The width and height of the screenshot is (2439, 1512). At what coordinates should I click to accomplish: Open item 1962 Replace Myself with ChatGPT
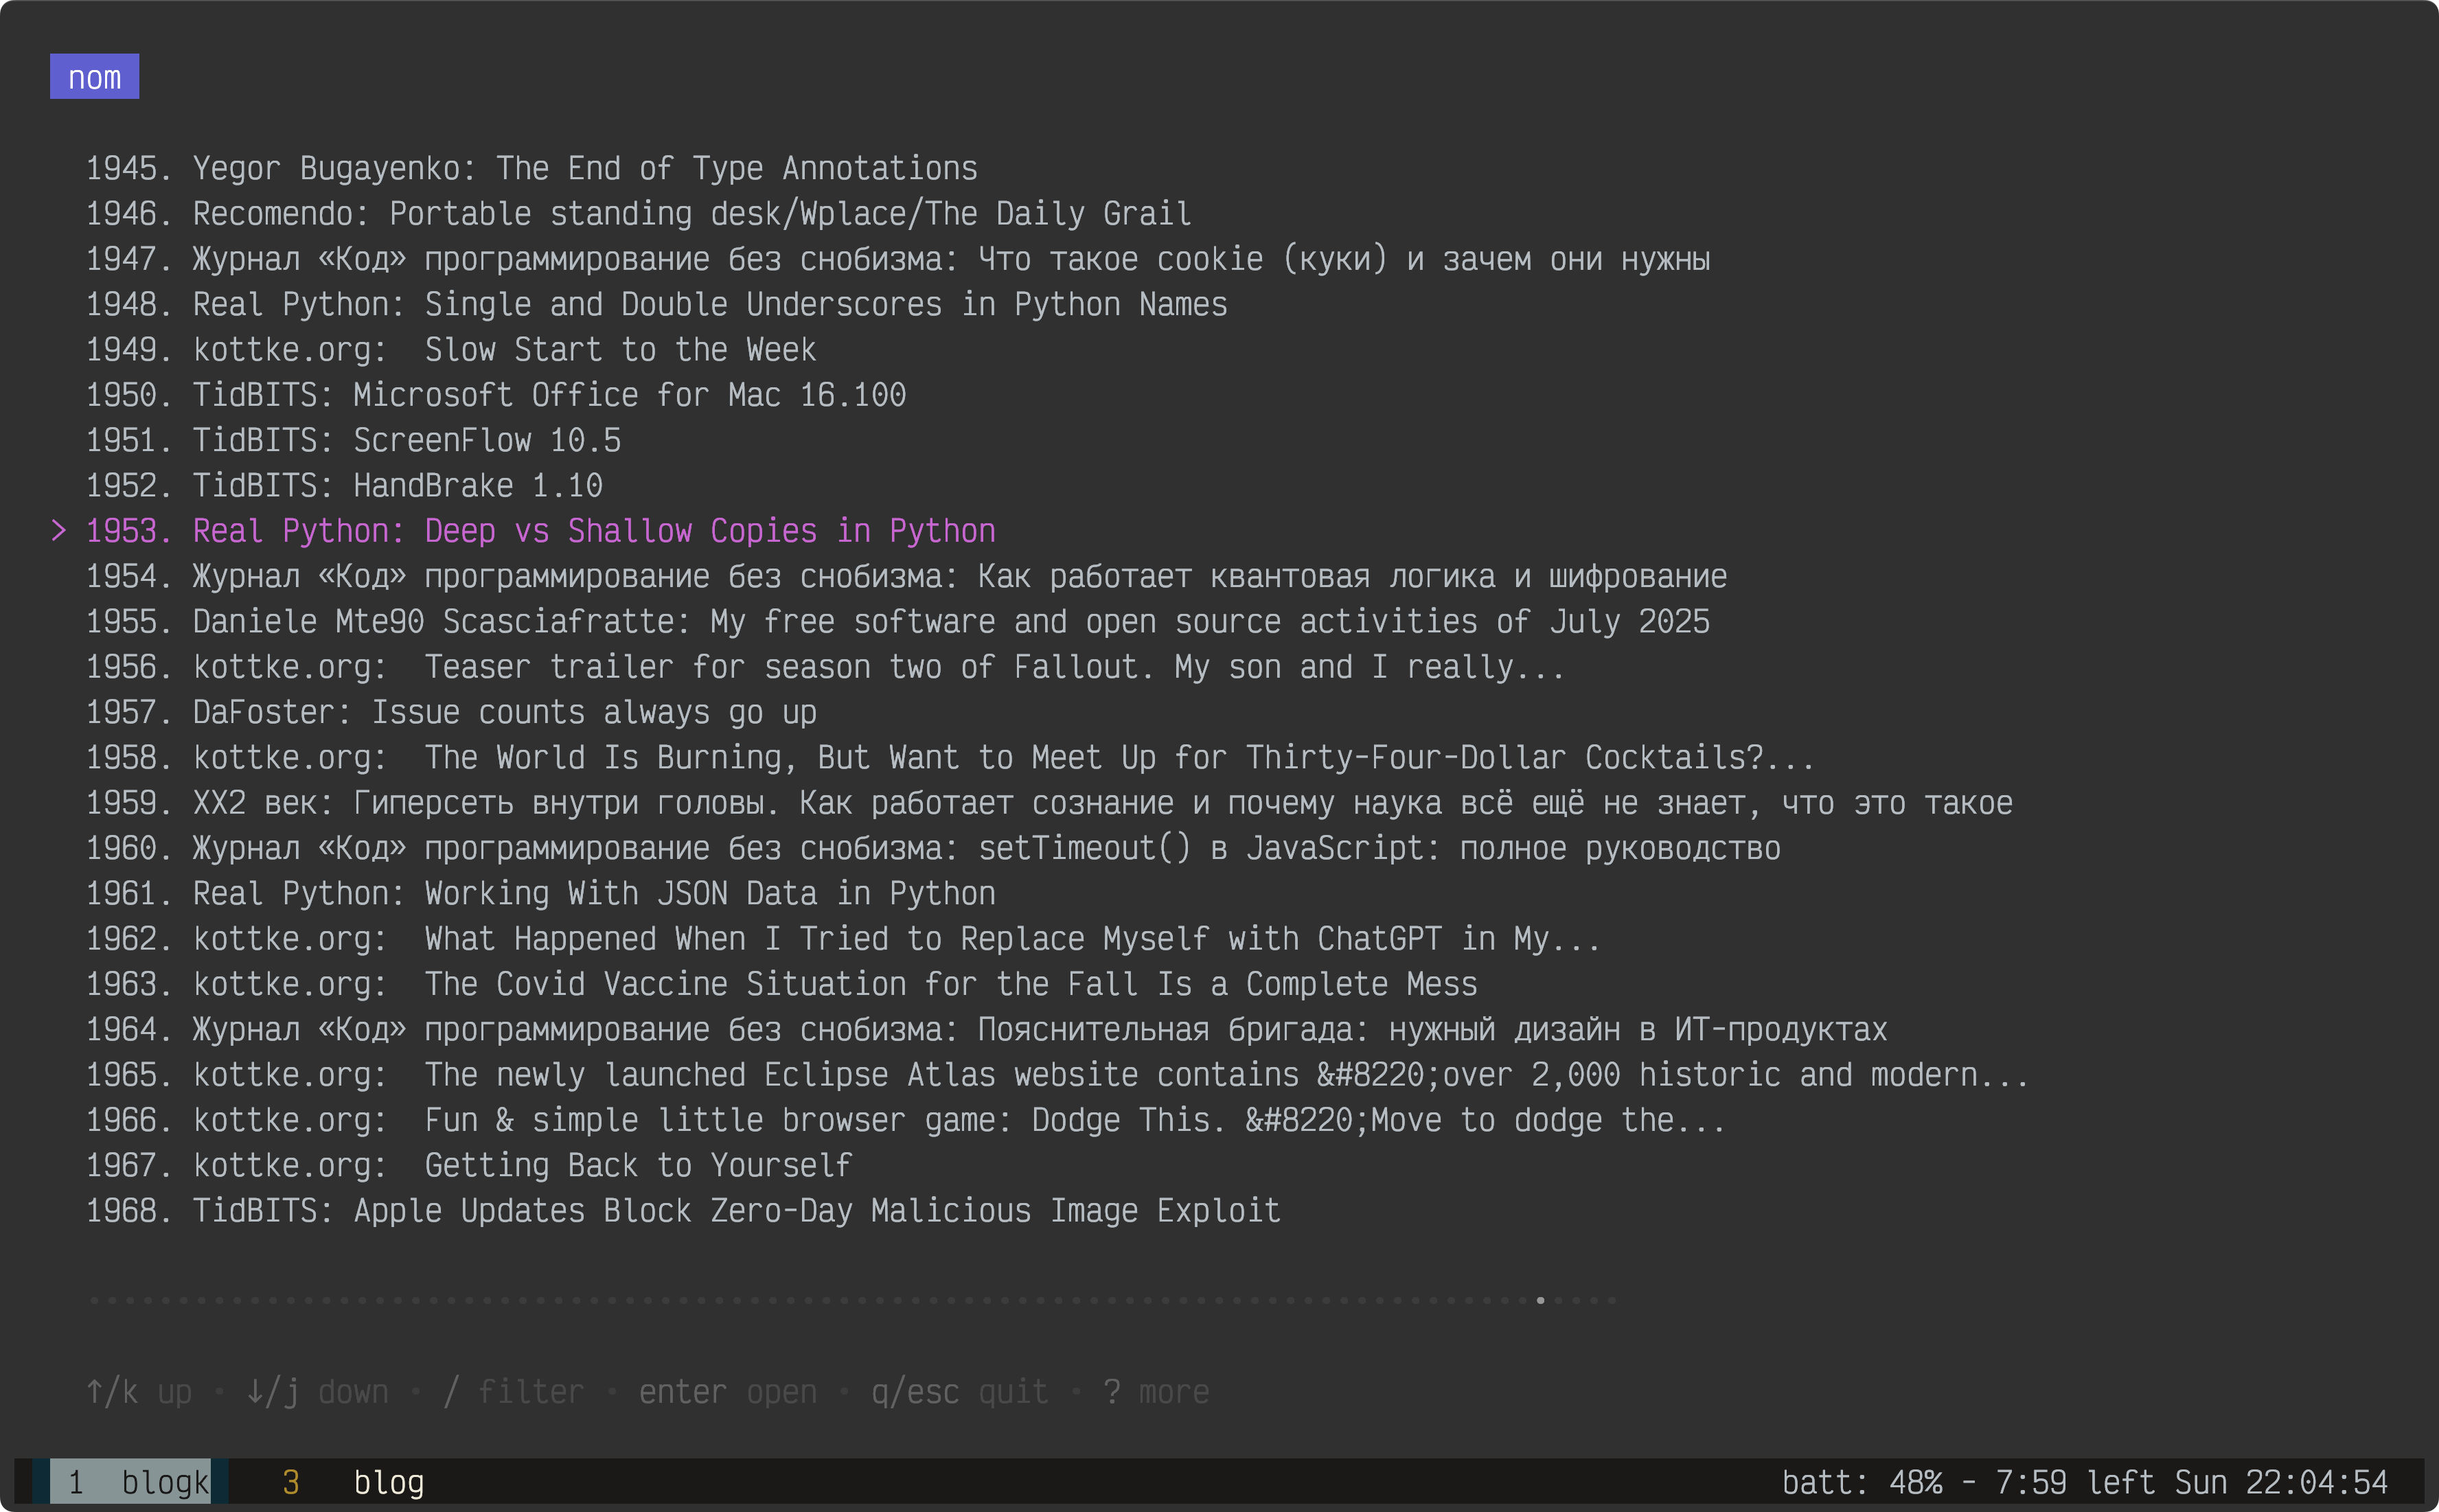click(843, 939)
